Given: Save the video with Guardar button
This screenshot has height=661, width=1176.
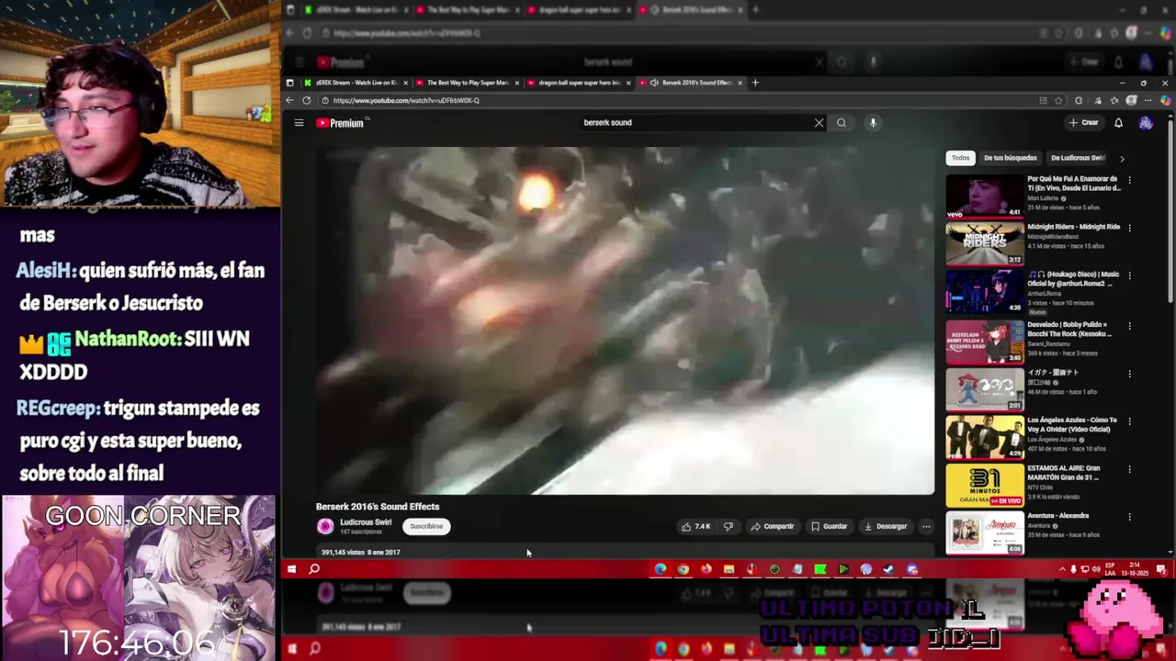Looking at the screenshot, I should pos(829,526).
